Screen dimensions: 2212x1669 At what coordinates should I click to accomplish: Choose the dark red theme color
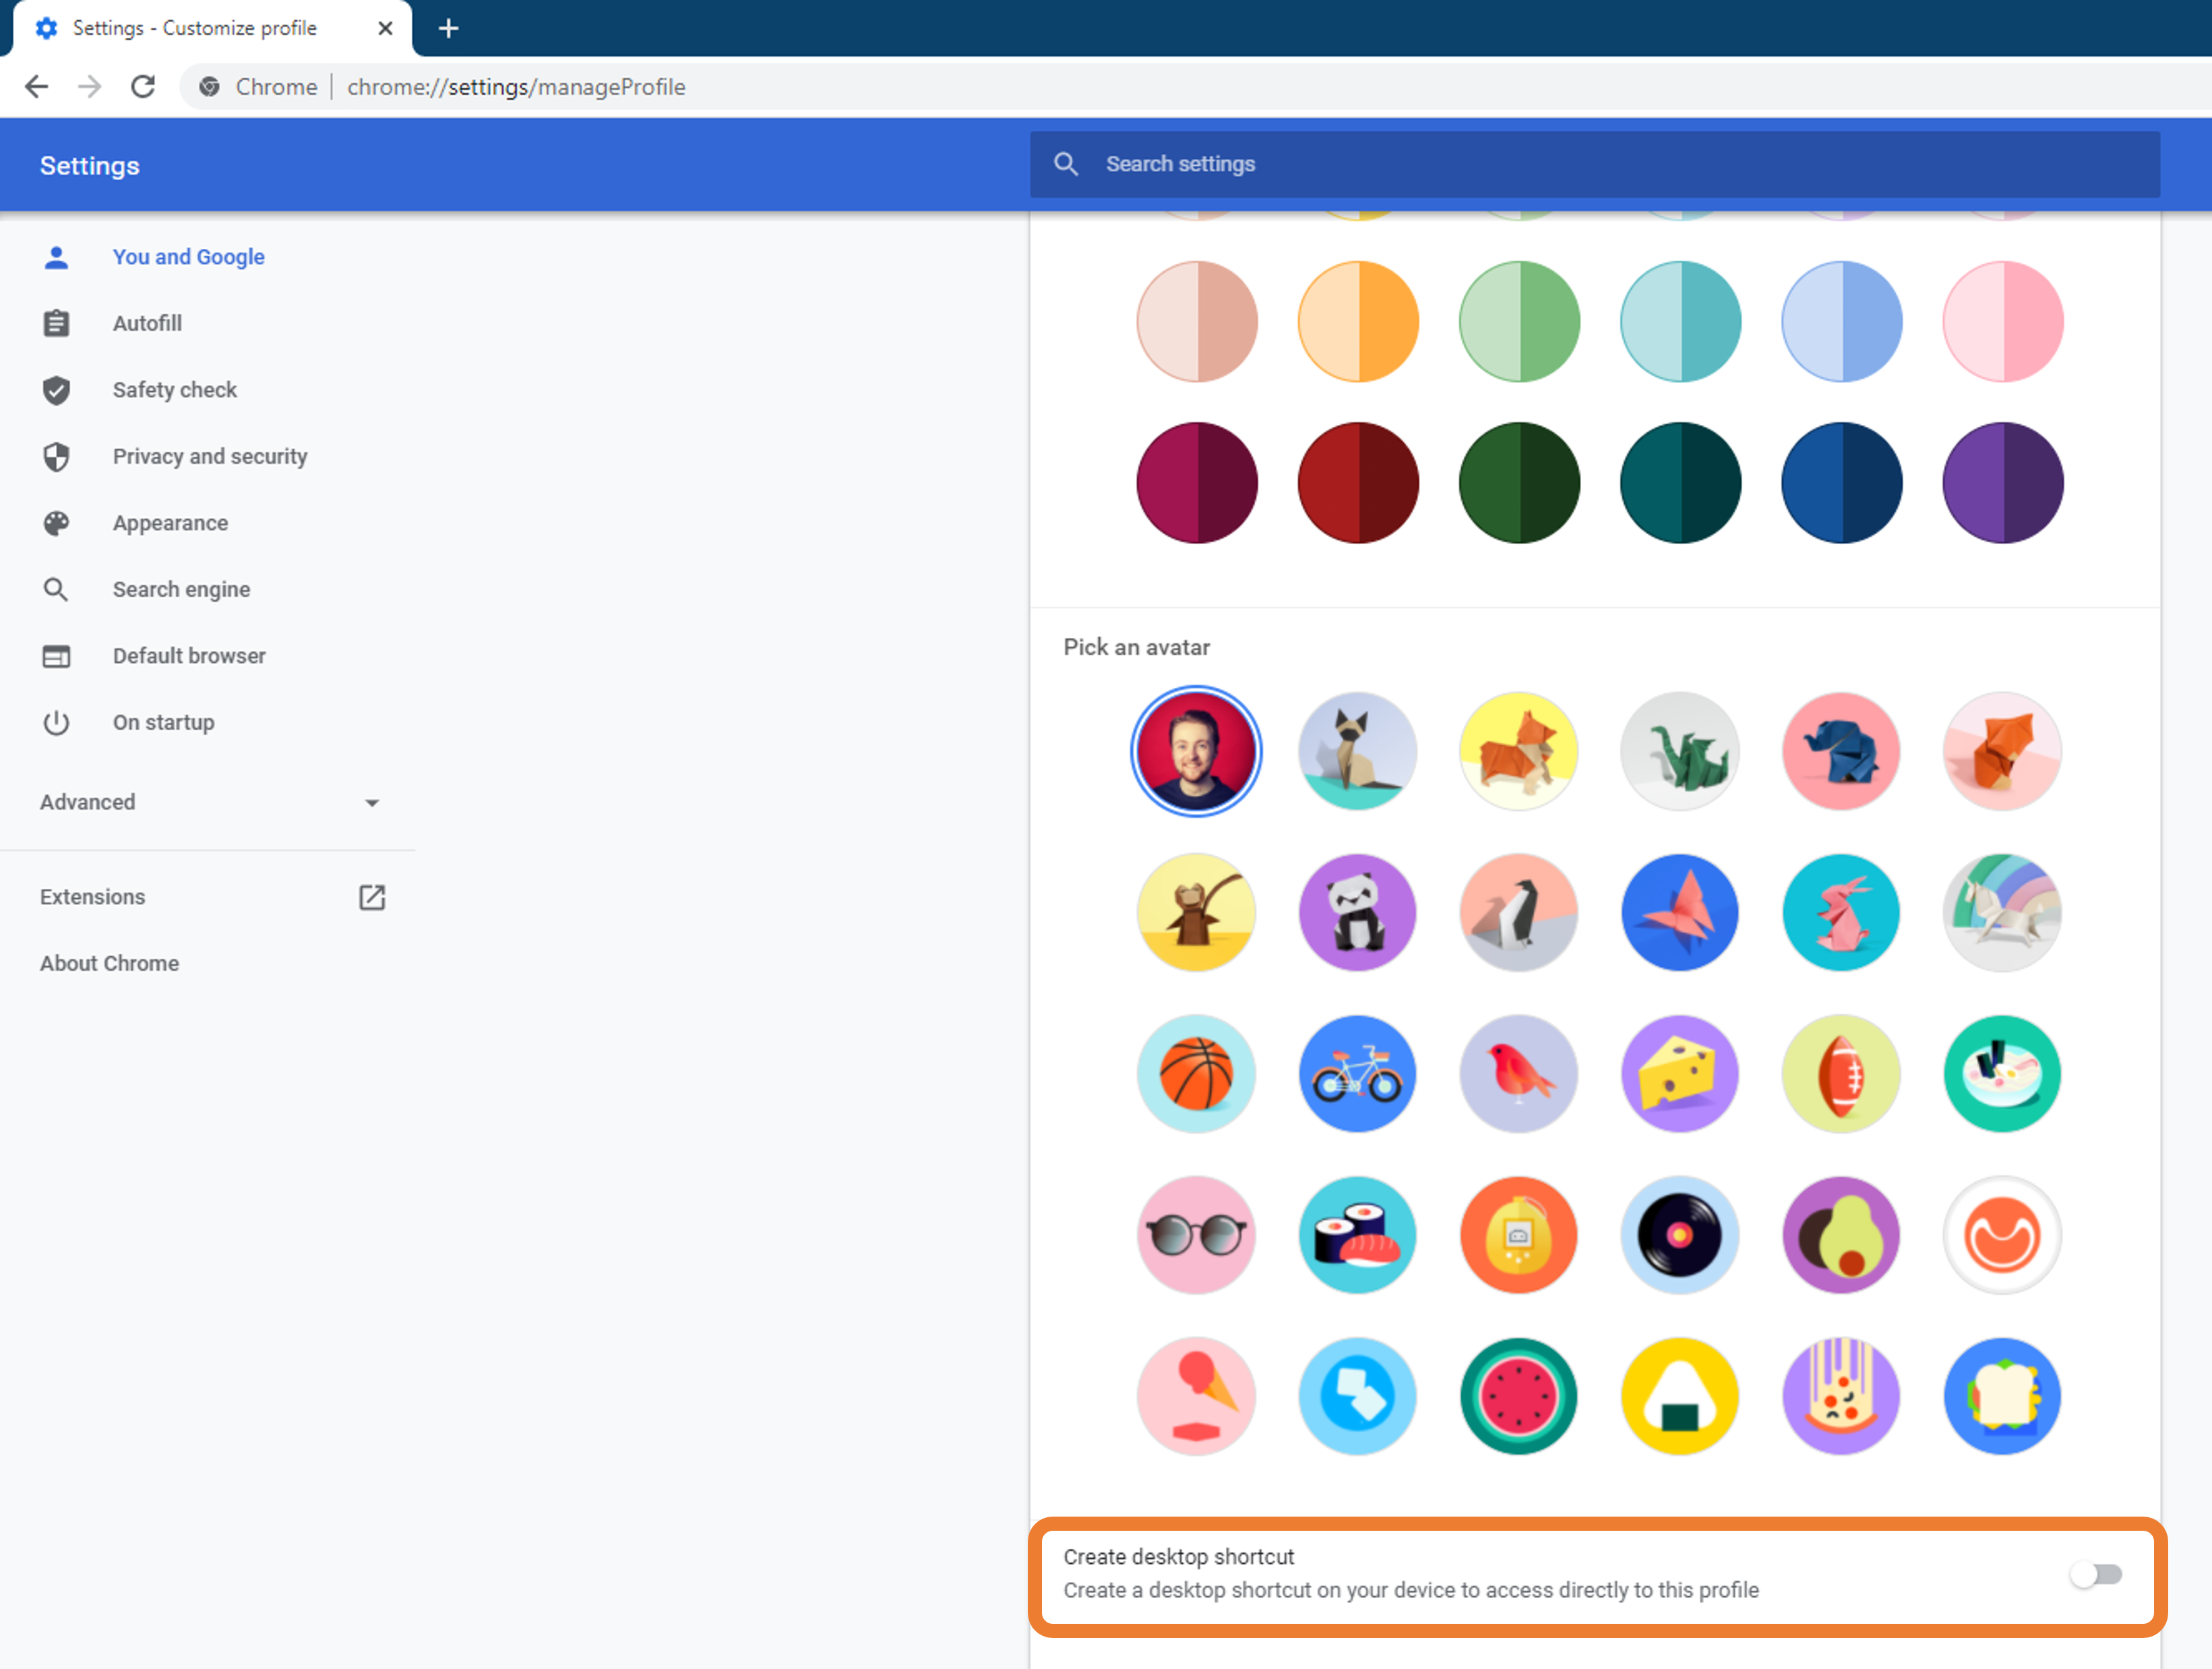[1357, 484]
